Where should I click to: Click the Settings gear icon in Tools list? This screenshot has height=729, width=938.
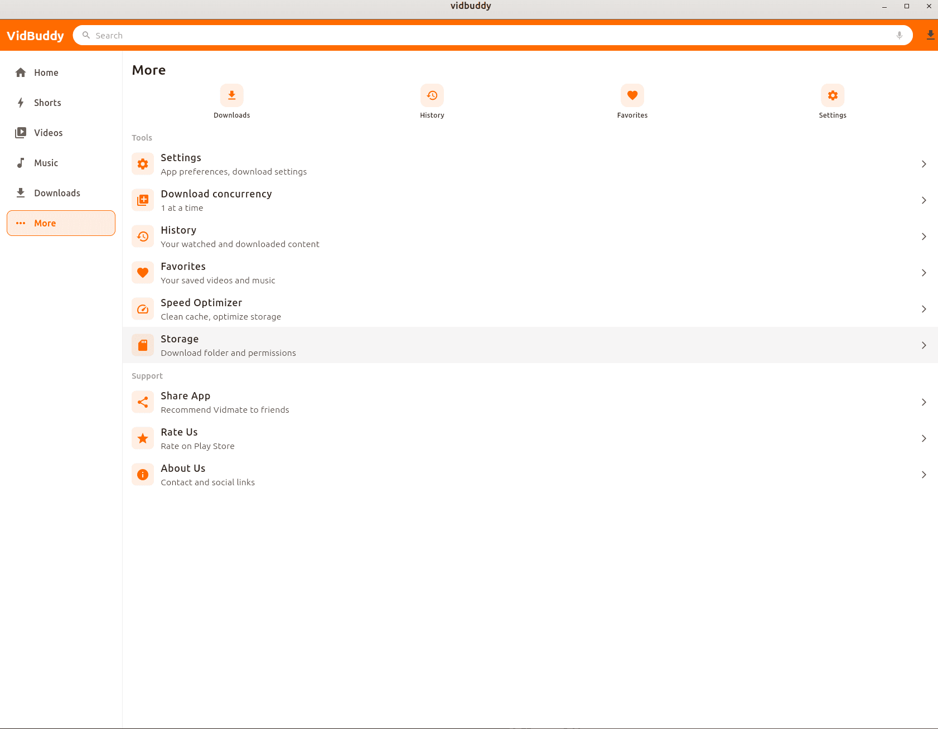(x=143, y=164)
